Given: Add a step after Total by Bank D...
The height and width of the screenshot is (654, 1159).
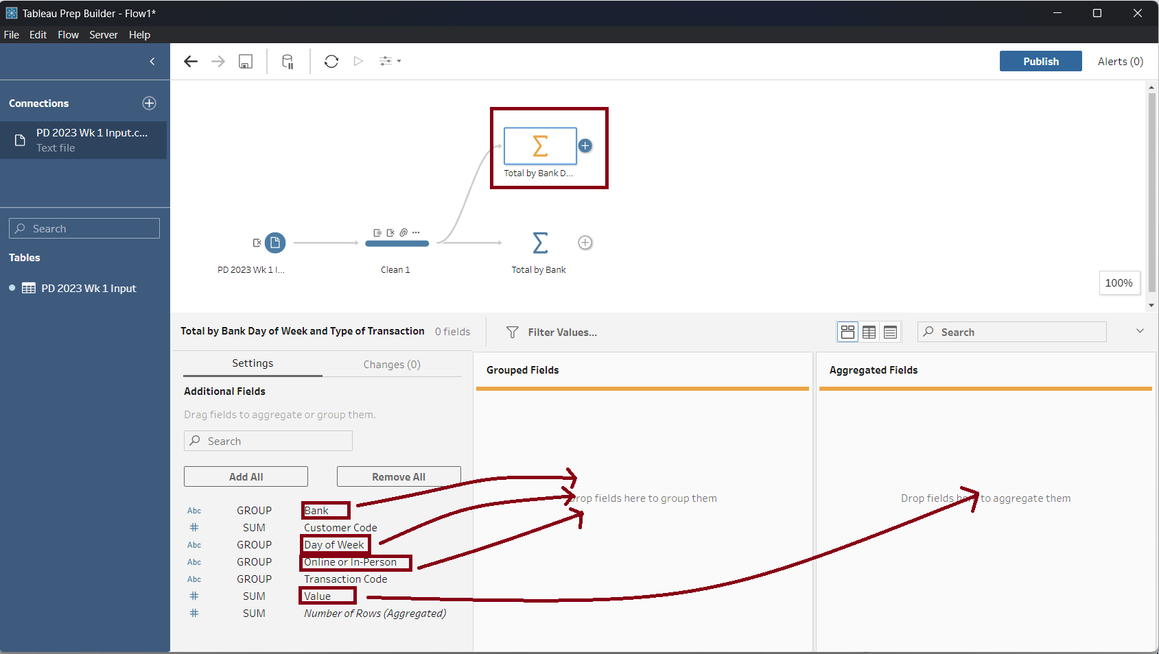Looking at the screenshot, I should (x=585, y=145).
